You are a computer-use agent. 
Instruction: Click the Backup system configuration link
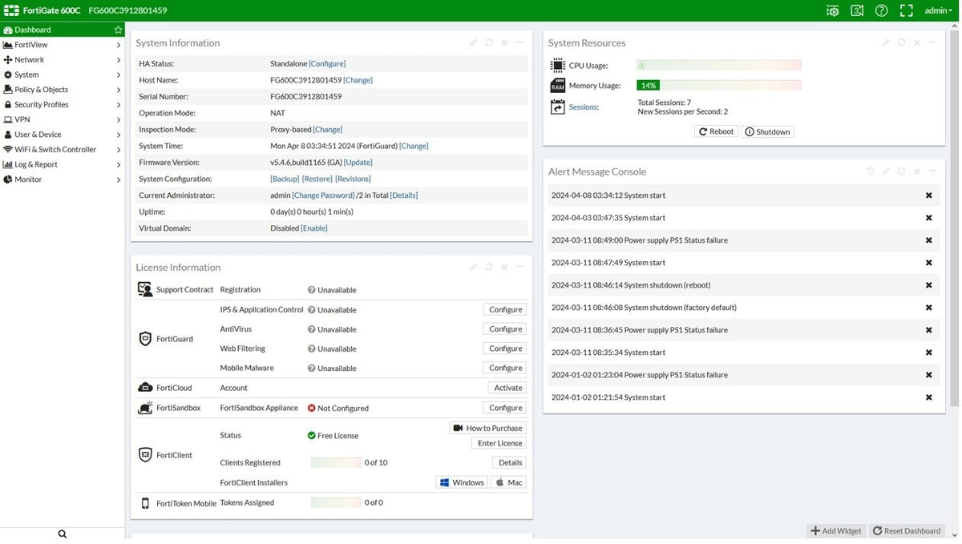(x=285, y=179)
